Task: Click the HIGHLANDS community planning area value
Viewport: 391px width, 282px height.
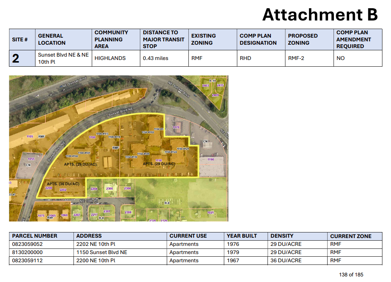Action: click(110, 58)
